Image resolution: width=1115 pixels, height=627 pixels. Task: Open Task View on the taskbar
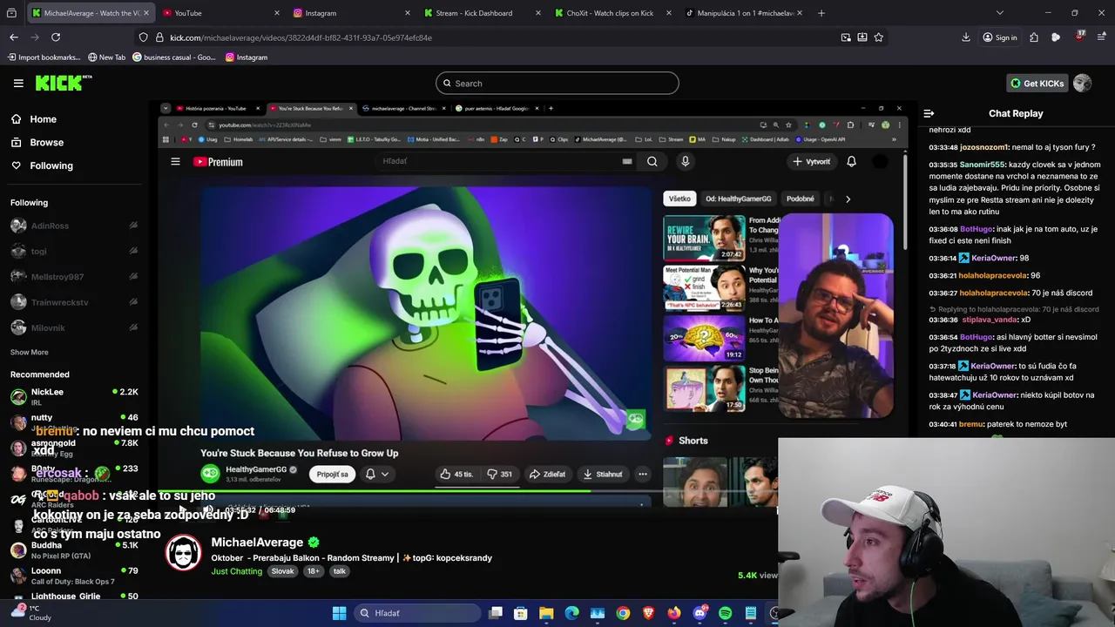[x=496, y=613]
